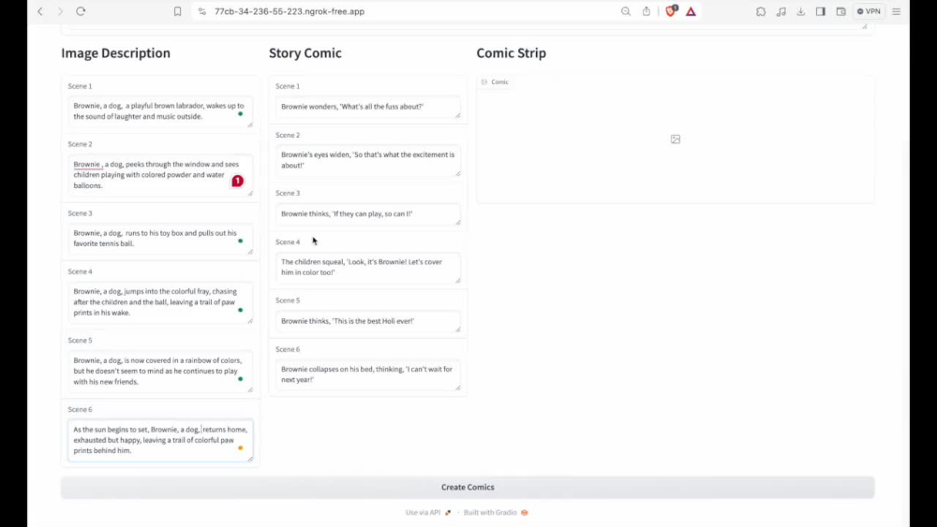This screenshot has height=527, width=937.
Task: Click the green grammar dot in Scene 1 description
Action: point(240,113)
